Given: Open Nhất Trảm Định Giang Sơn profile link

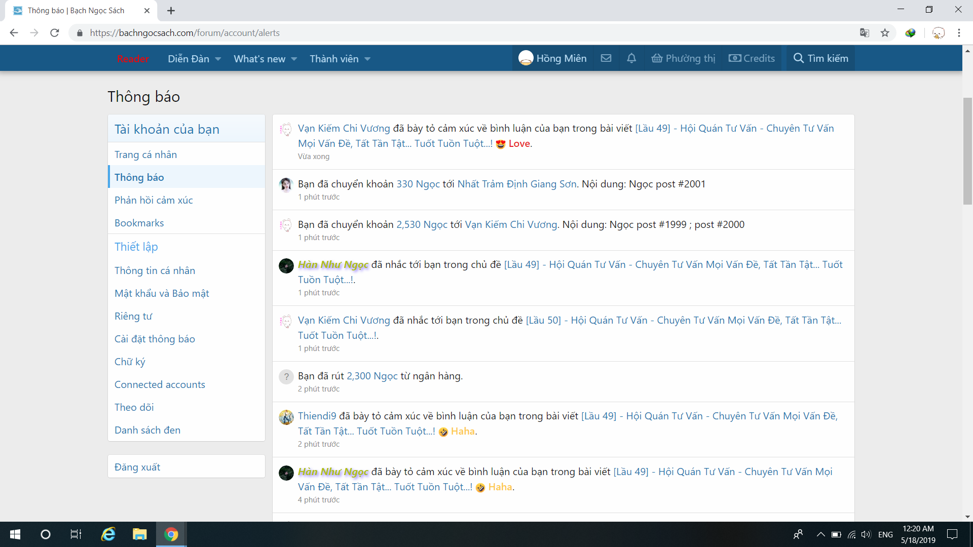Looking at the screenshot, I should pyautogui.click(x=517, y=184).
